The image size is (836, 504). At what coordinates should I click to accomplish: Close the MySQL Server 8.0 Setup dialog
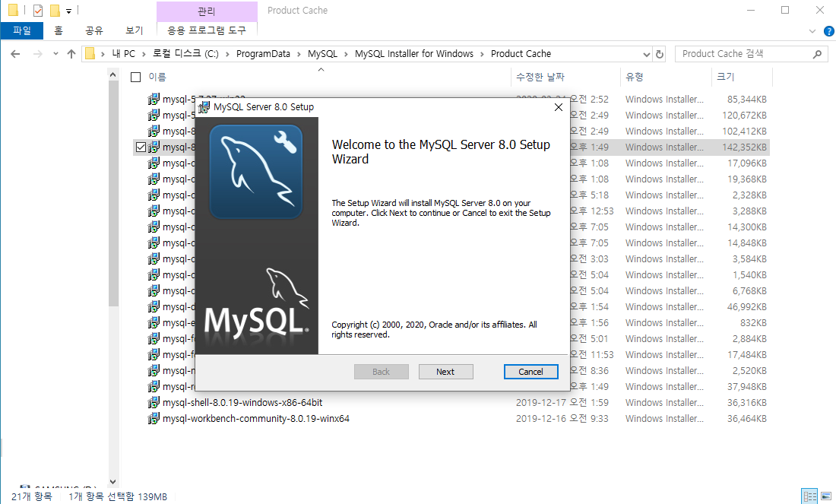[x=559, y=107]
